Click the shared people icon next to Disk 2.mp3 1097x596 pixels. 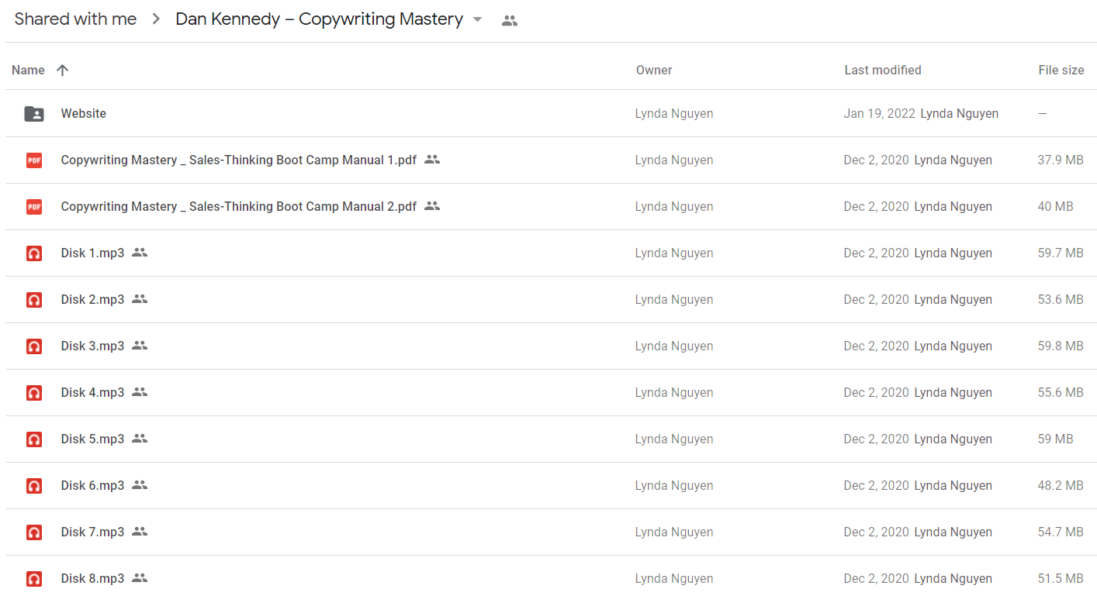140,299
